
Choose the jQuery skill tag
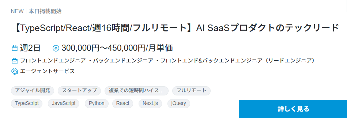[178, 103]
